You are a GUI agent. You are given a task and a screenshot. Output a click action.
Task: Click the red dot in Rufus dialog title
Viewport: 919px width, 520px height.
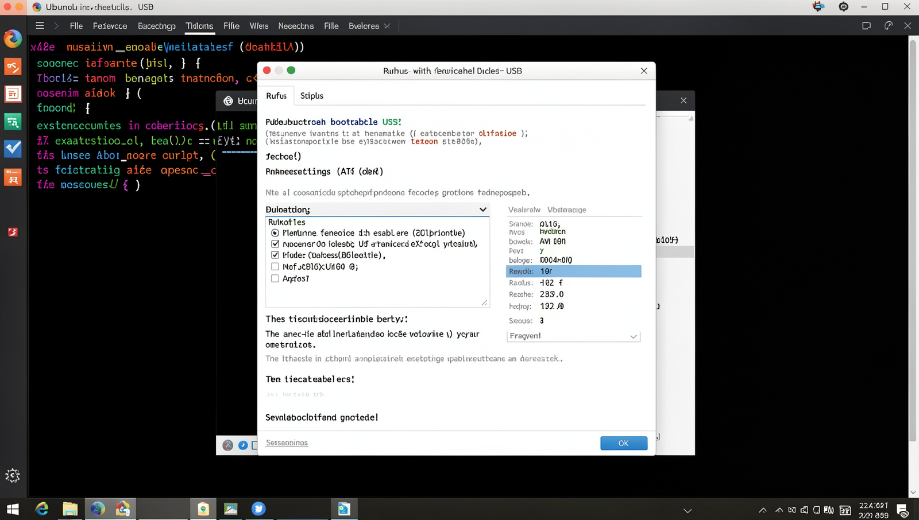point(267,70)
